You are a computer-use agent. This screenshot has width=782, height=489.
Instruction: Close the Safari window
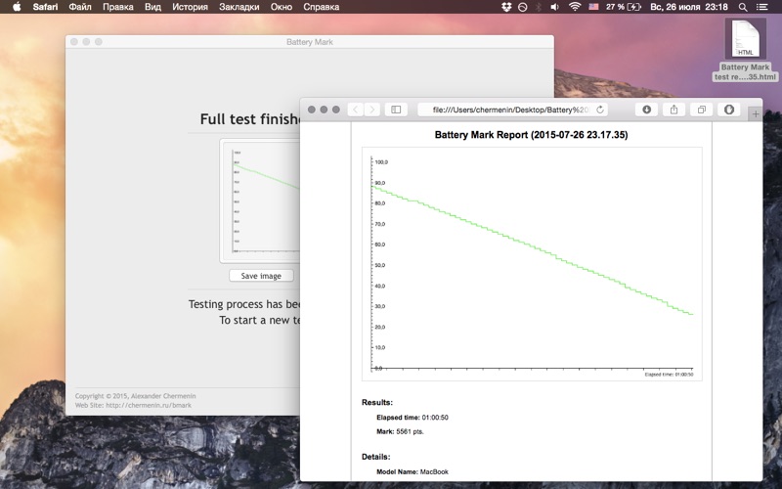point(312,110)
